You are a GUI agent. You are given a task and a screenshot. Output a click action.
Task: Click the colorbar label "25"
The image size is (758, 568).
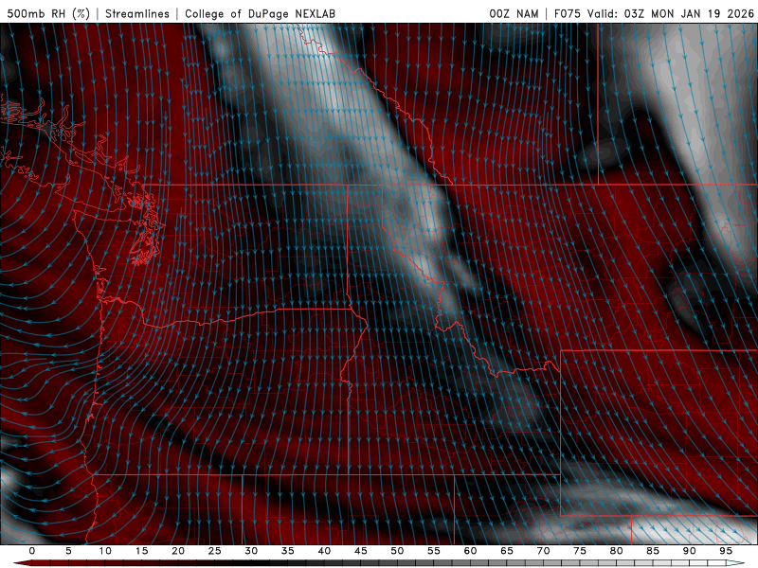tap(215, 551)
